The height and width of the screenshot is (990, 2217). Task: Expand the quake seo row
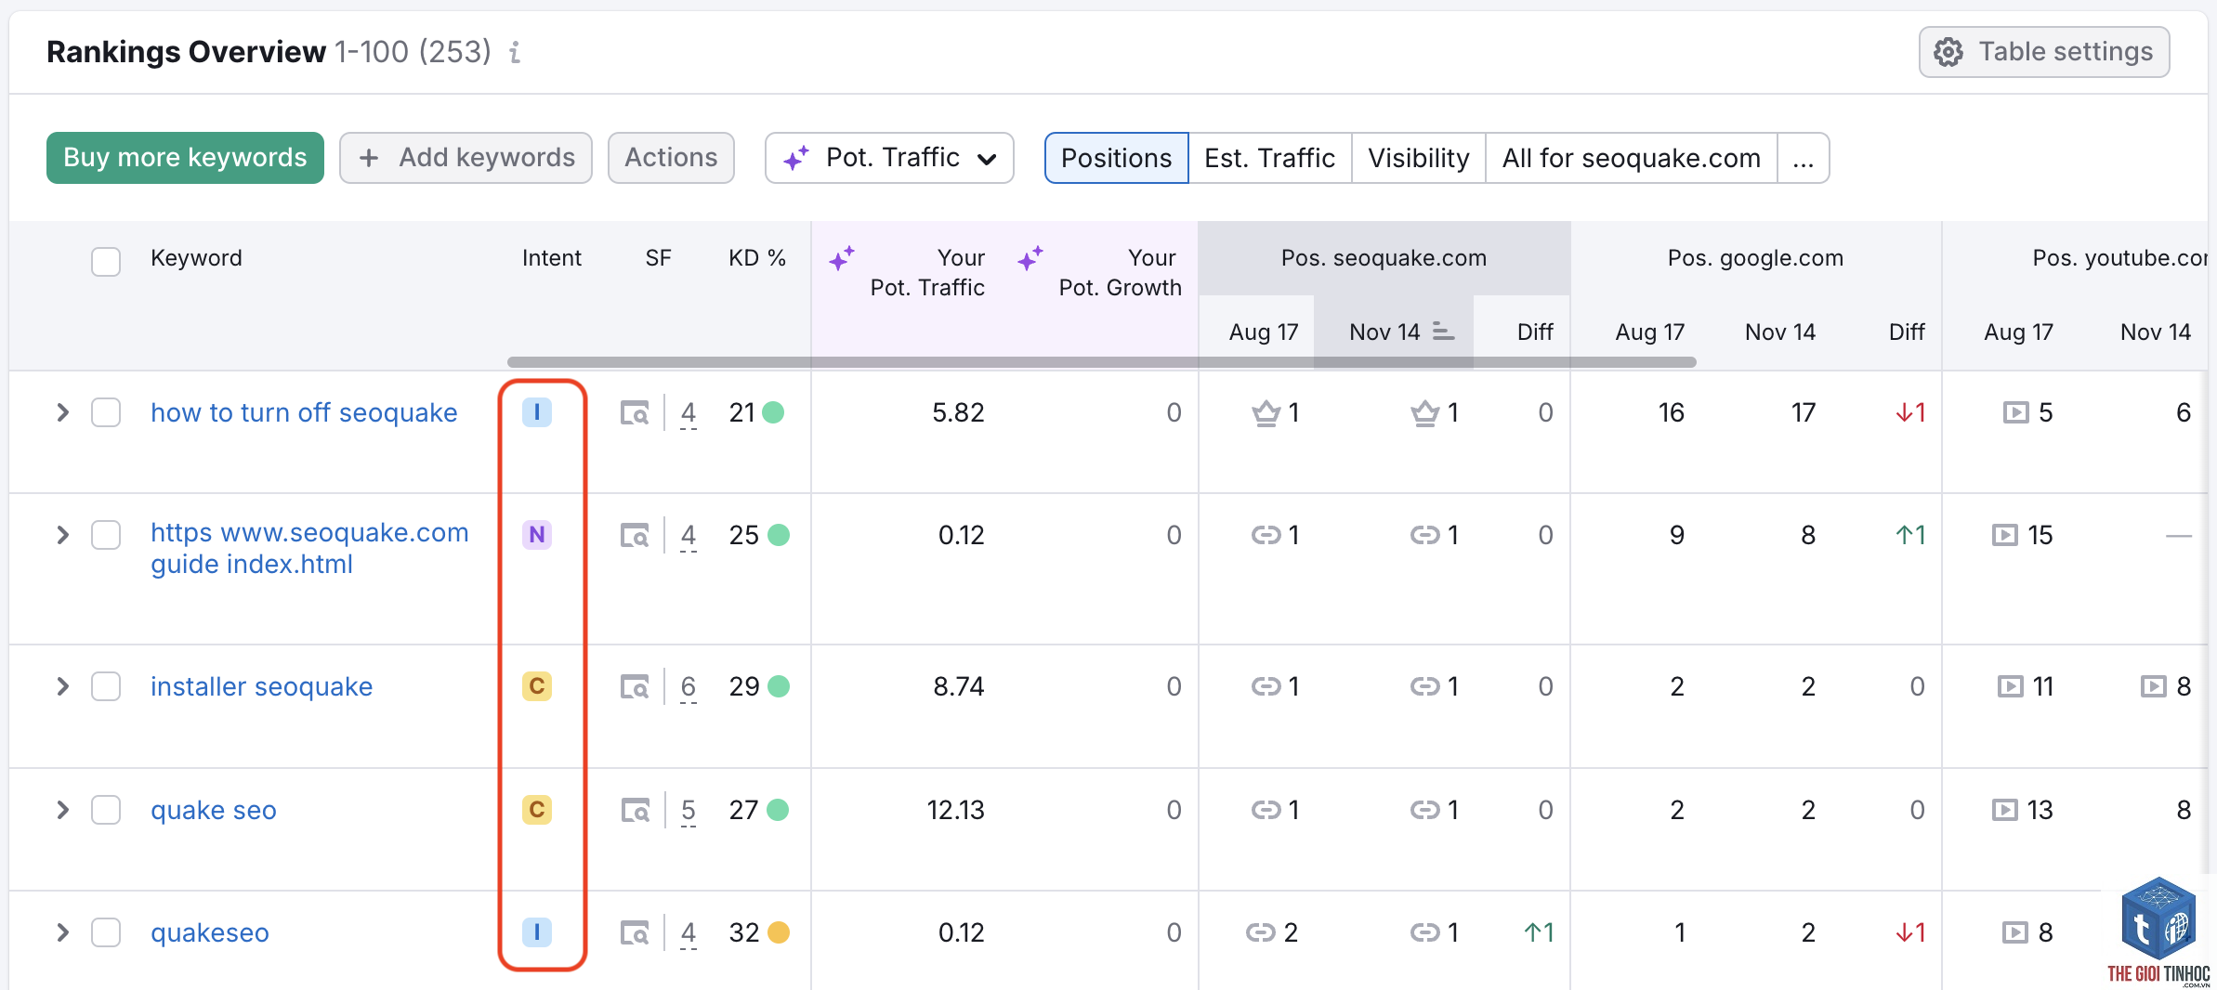pyautogui.click(x=62, y=810)
